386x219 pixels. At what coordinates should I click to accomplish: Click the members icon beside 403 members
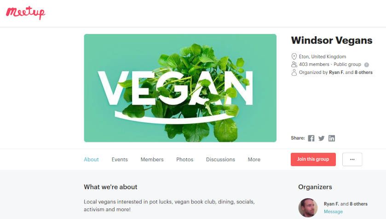(294, 64)
